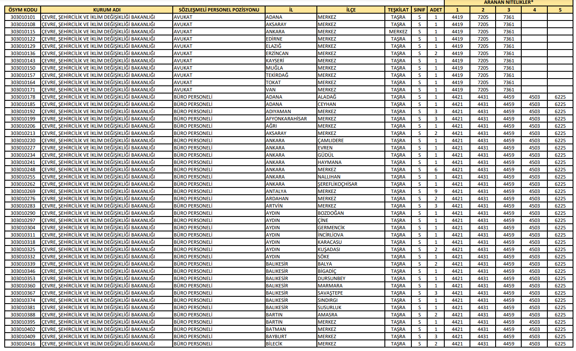Click the KURUM ADI column header
This screenshot has width=576, height=351.
pos(106,9)
